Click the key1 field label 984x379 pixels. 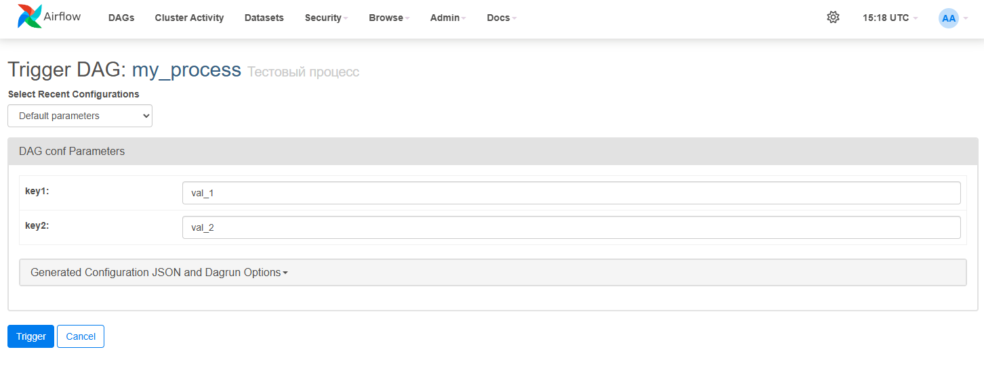coord(37,192)
